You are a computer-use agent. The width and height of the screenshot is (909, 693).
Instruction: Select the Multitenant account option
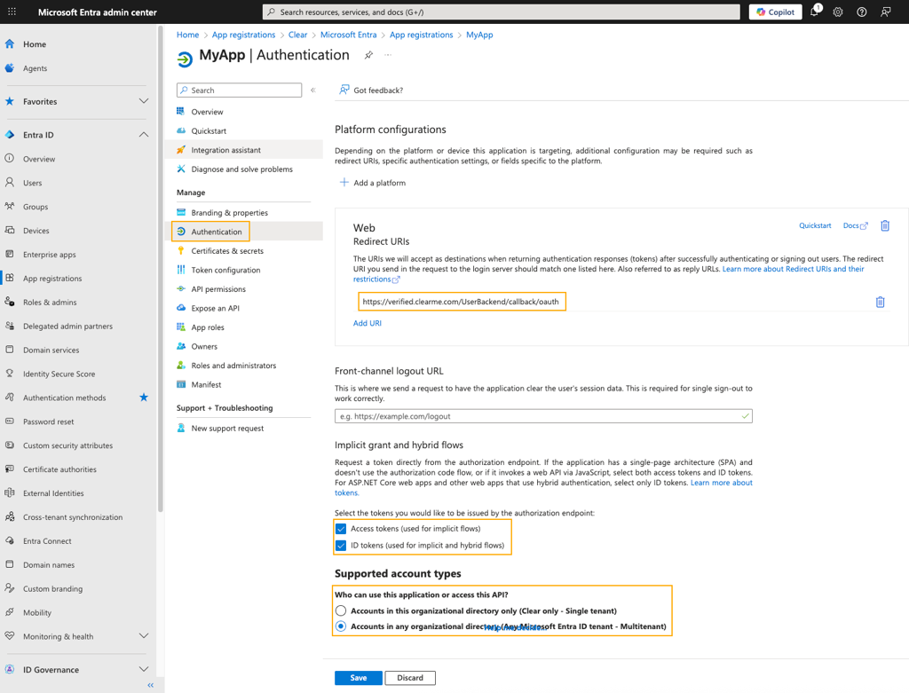pos(341,626)
